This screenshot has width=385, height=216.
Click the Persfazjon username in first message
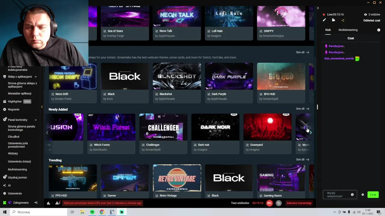tap(336, 46)
